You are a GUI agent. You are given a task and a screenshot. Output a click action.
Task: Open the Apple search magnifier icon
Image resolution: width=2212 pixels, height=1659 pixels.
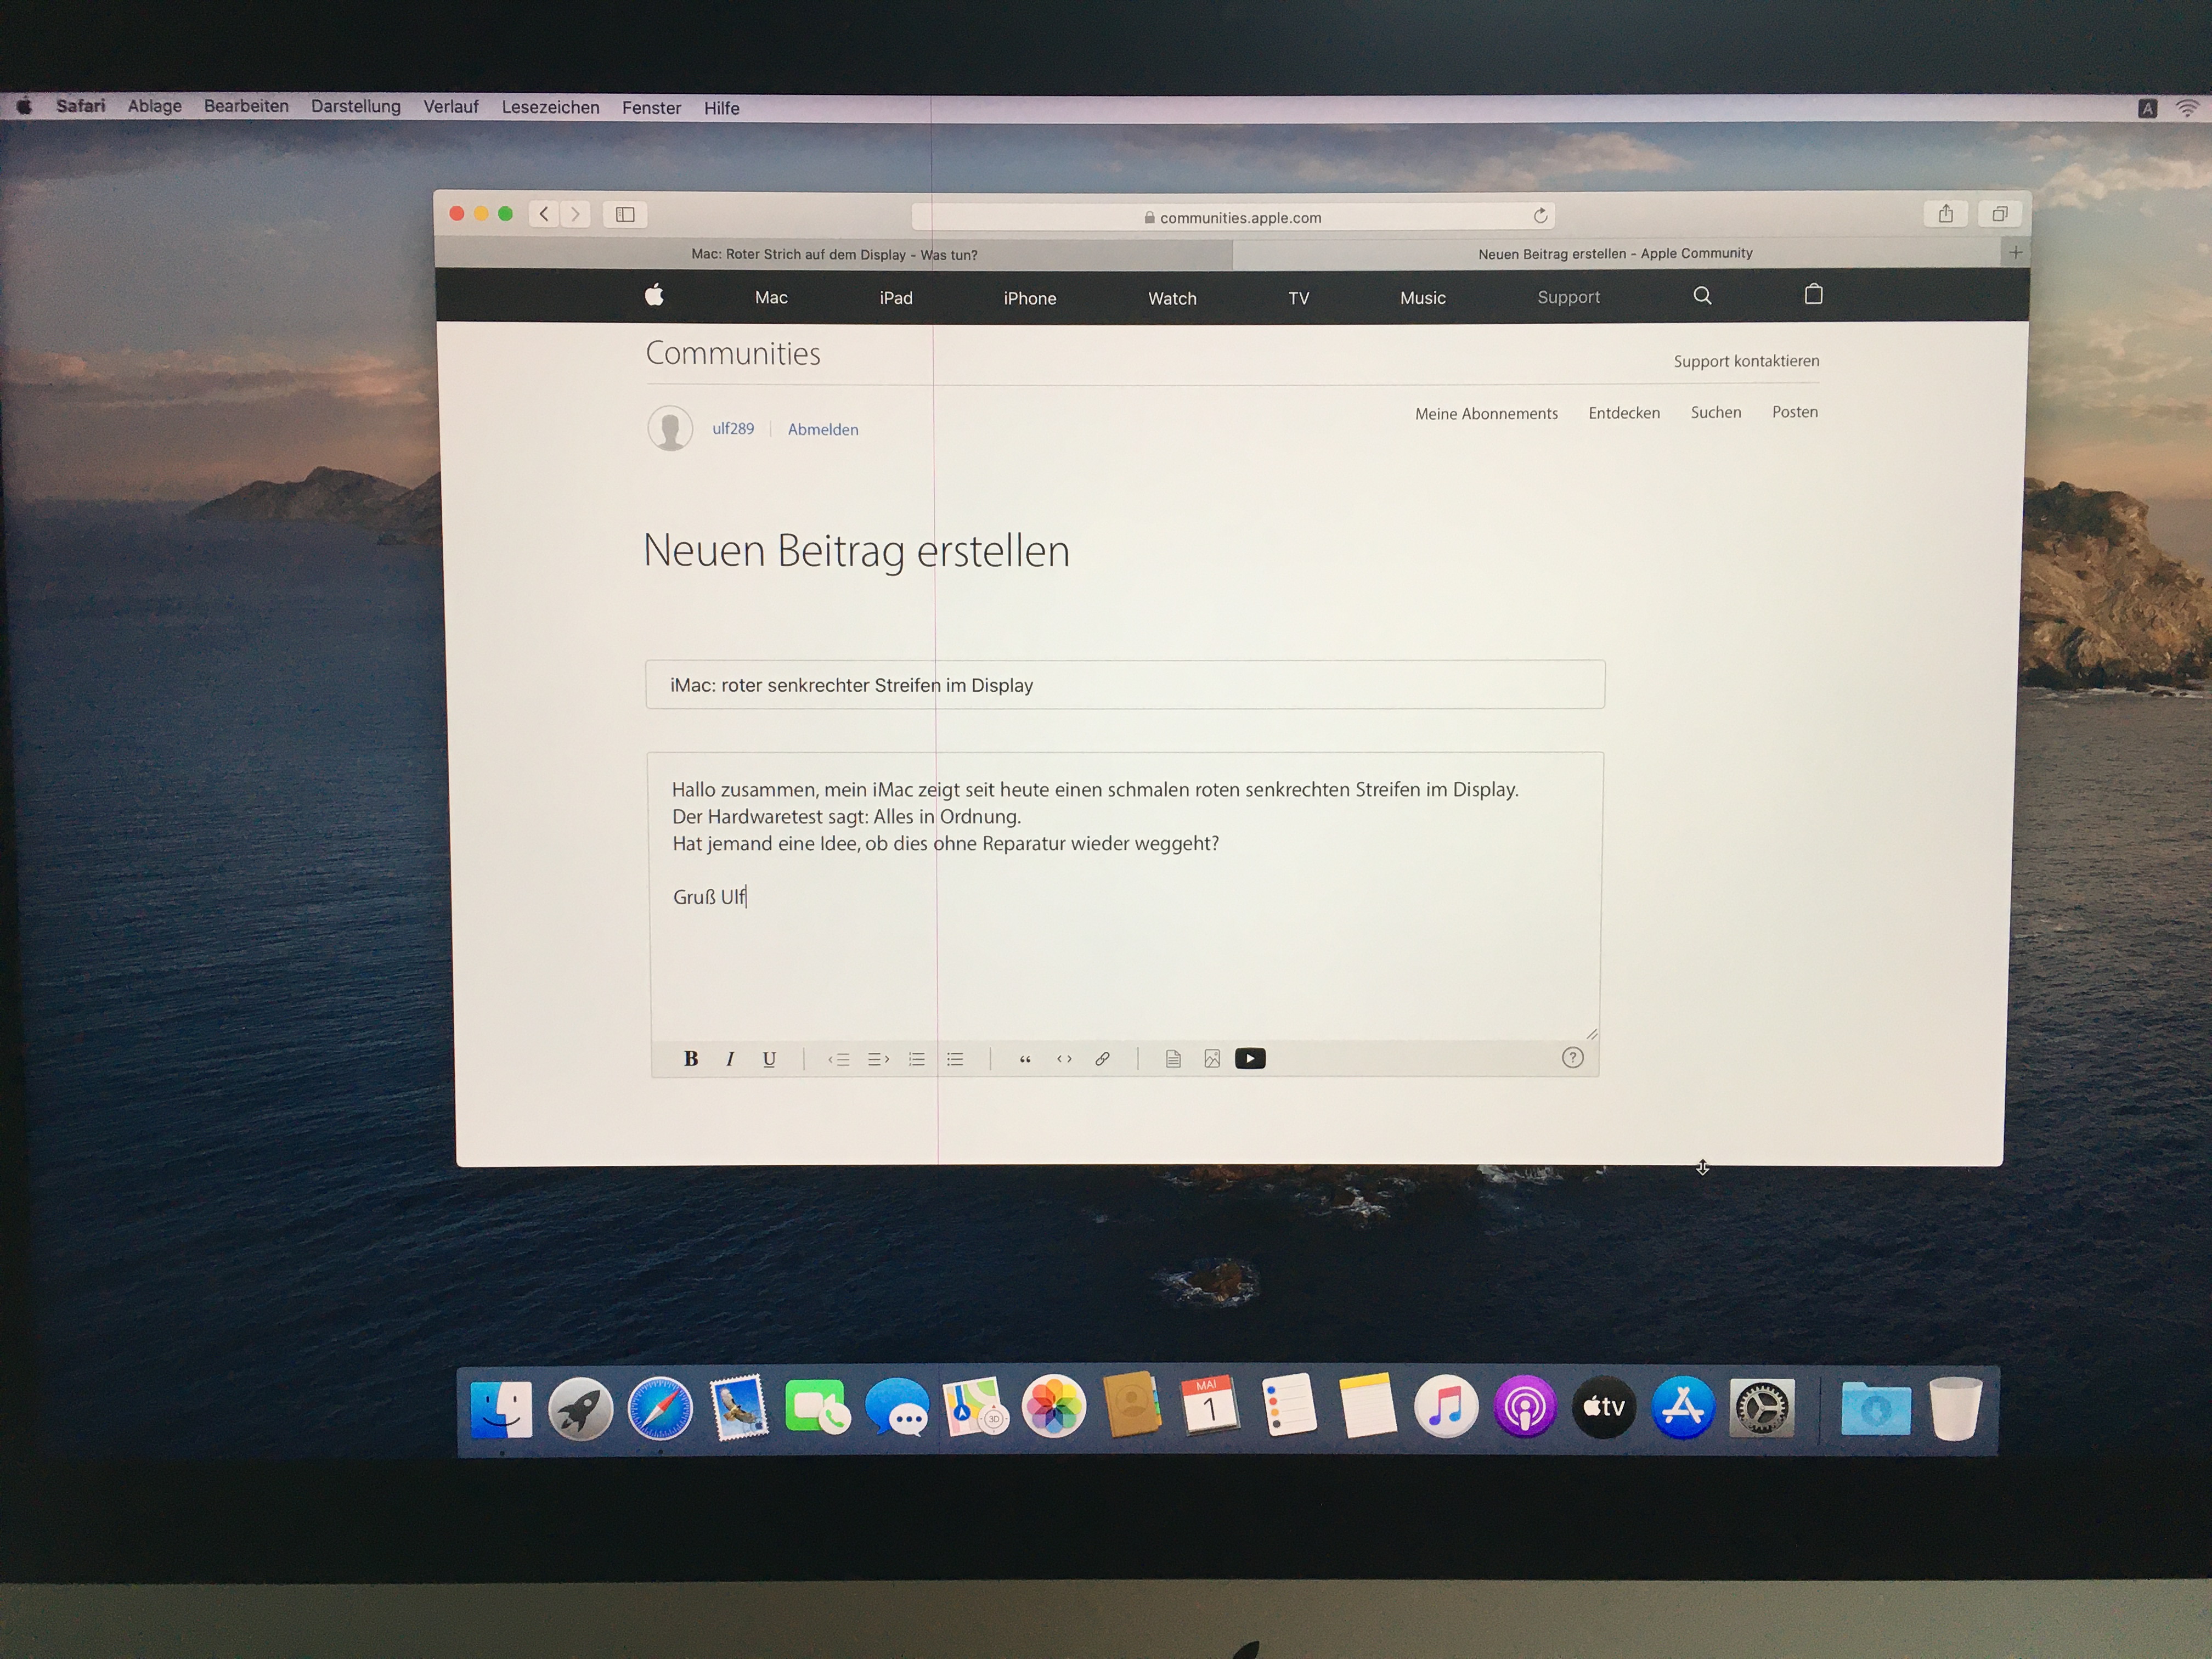coord(1702,296)
